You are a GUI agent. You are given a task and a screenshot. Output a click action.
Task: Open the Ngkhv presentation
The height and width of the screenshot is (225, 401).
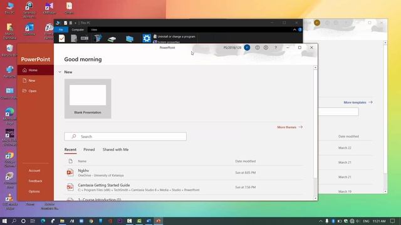coord(184,172)
